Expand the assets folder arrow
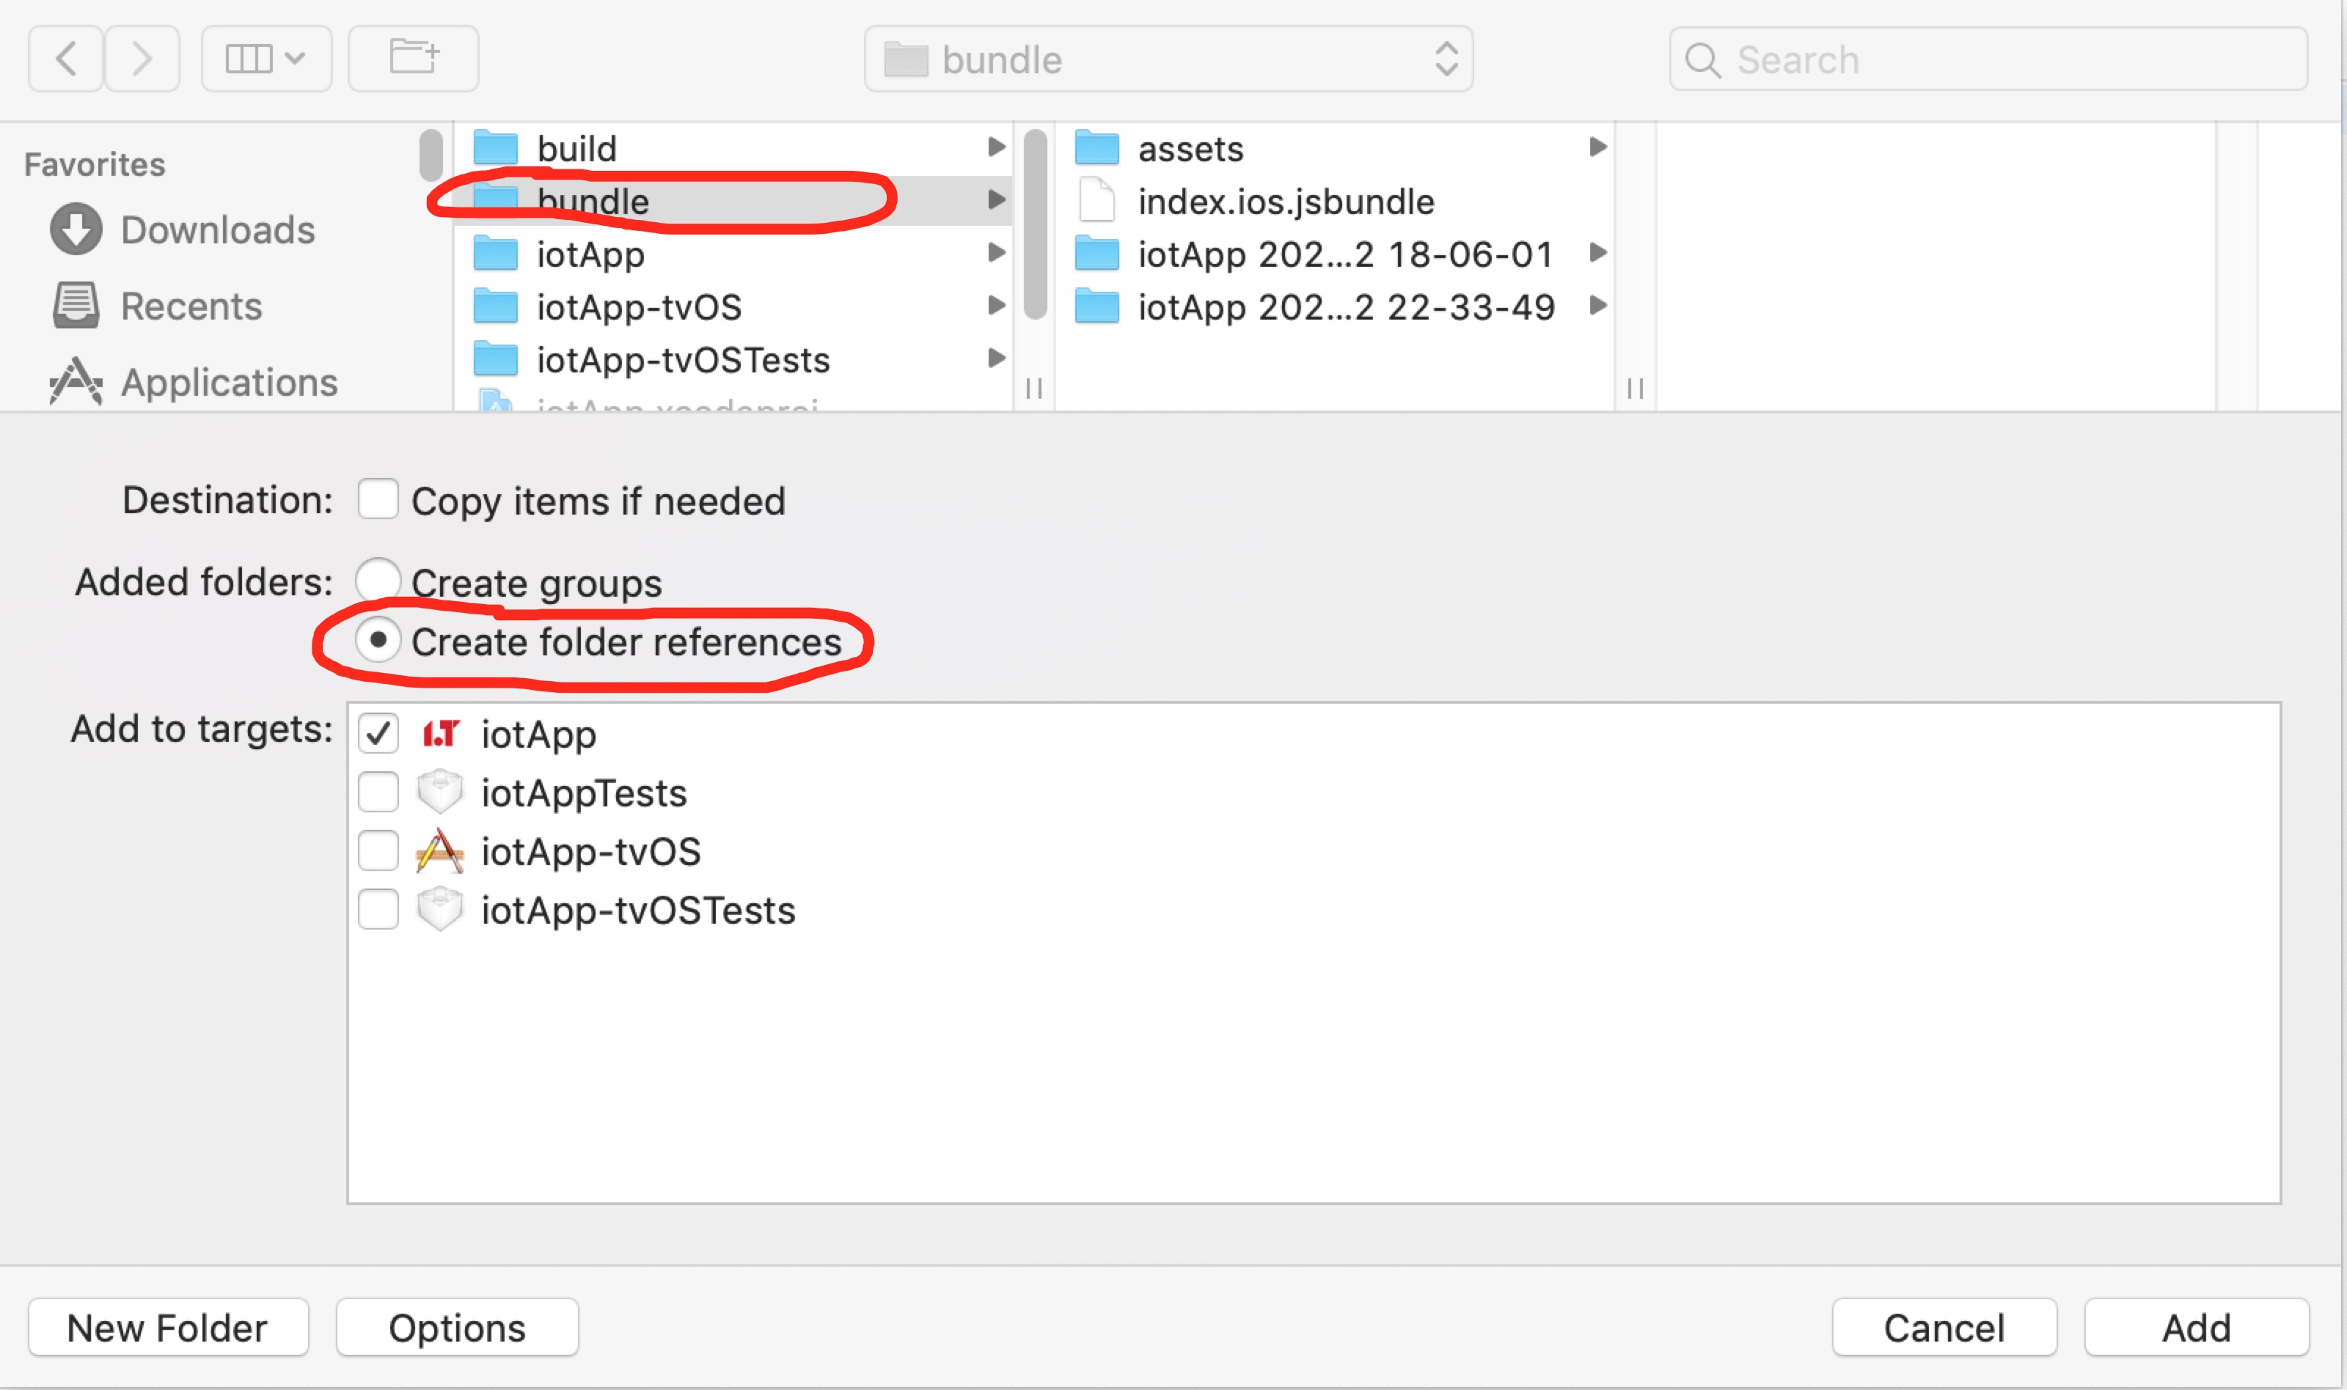 [x=1597, y=147]
